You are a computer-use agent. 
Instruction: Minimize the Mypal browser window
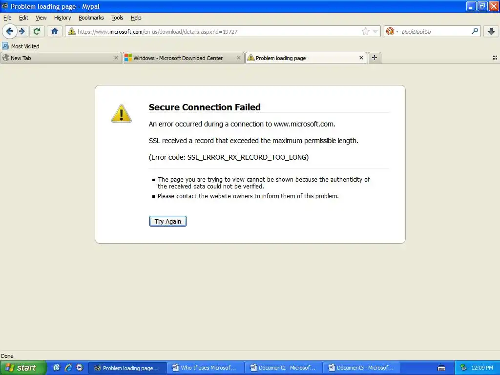pos(471,6)
